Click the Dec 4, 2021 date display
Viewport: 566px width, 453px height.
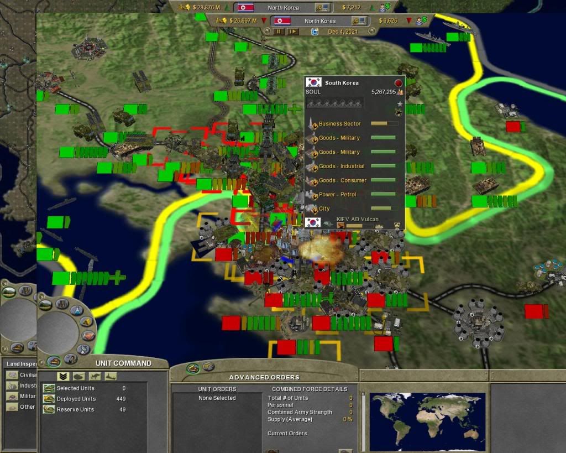click(343, 32)
